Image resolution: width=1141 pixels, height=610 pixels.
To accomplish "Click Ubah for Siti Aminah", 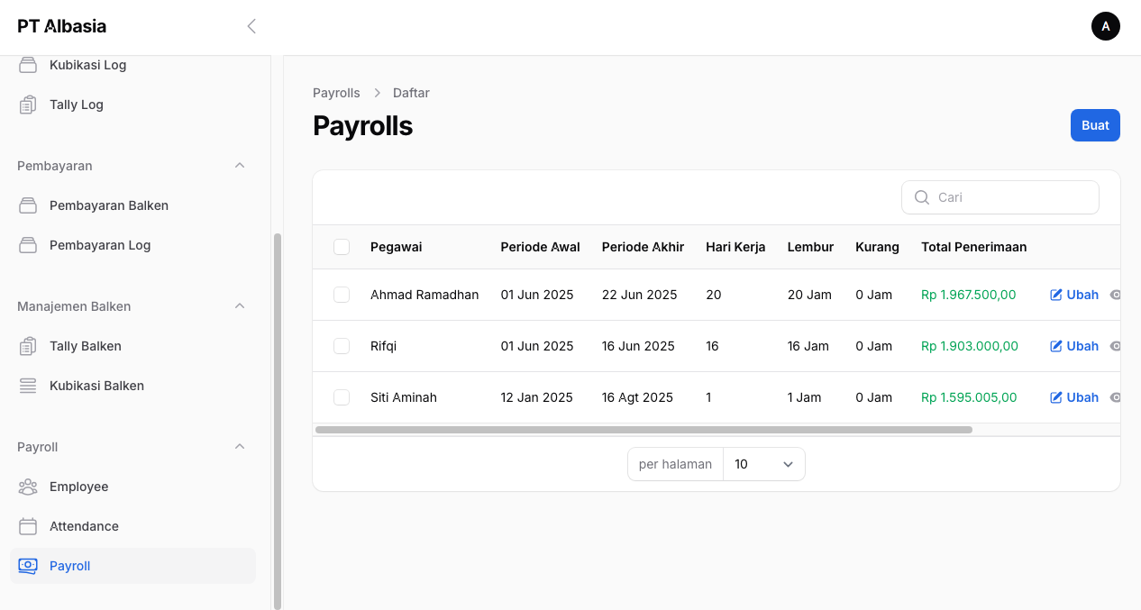I will [1074, 397].
